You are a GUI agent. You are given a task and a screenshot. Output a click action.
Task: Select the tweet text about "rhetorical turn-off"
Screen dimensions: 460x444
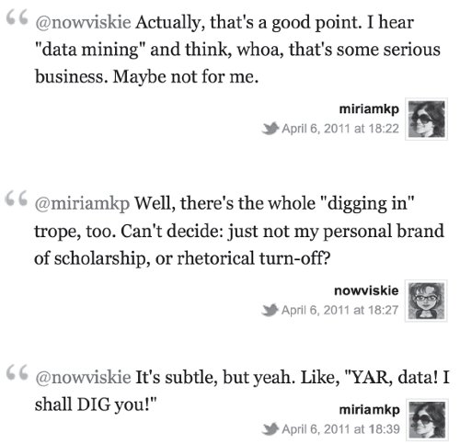click(x=239, y=231)
